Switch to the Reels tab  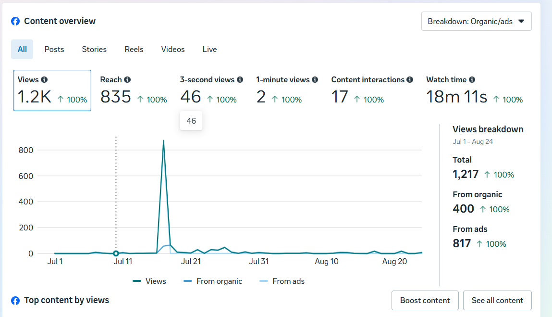(x=134, y=49)
